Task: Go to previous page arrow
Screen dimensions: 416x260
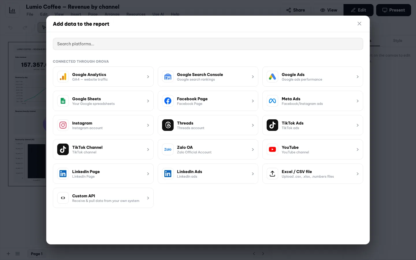Action: (254, 254)
